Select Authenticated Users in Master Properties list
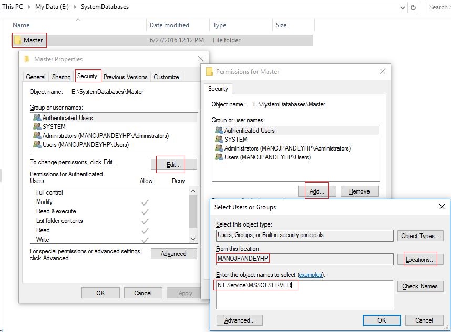This screenshot has width=451, height=332. click(114, 117)
